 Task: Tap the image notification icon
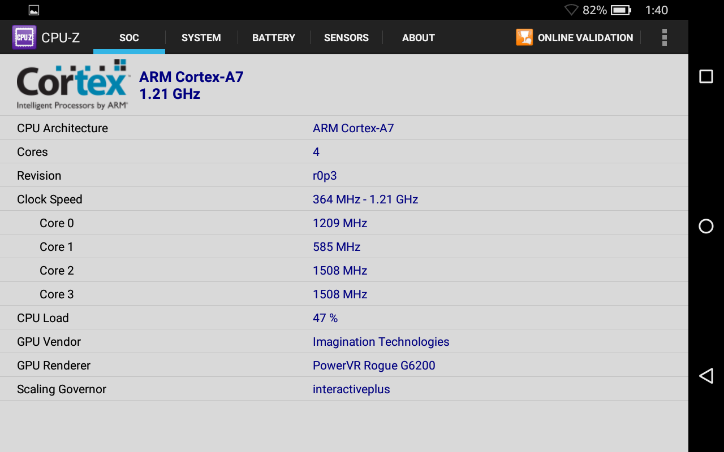[34, 10]
